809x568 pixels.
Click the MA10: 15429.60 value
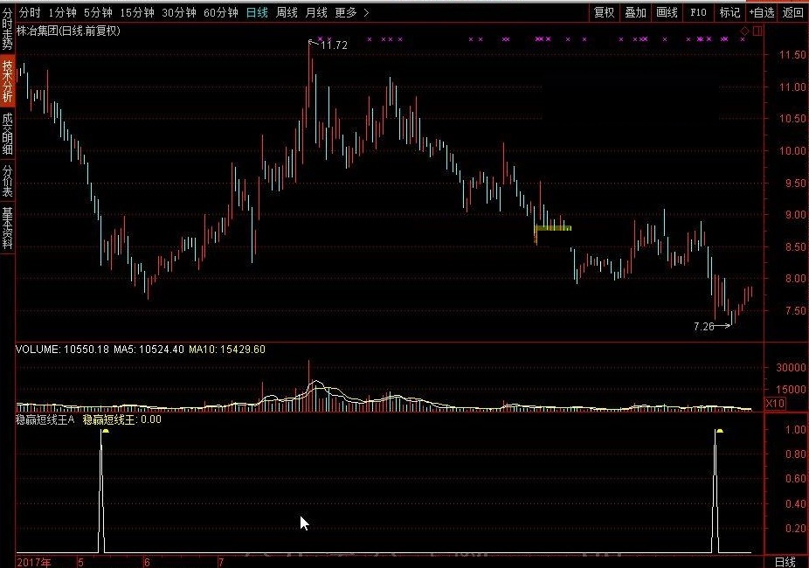point(227,350)
